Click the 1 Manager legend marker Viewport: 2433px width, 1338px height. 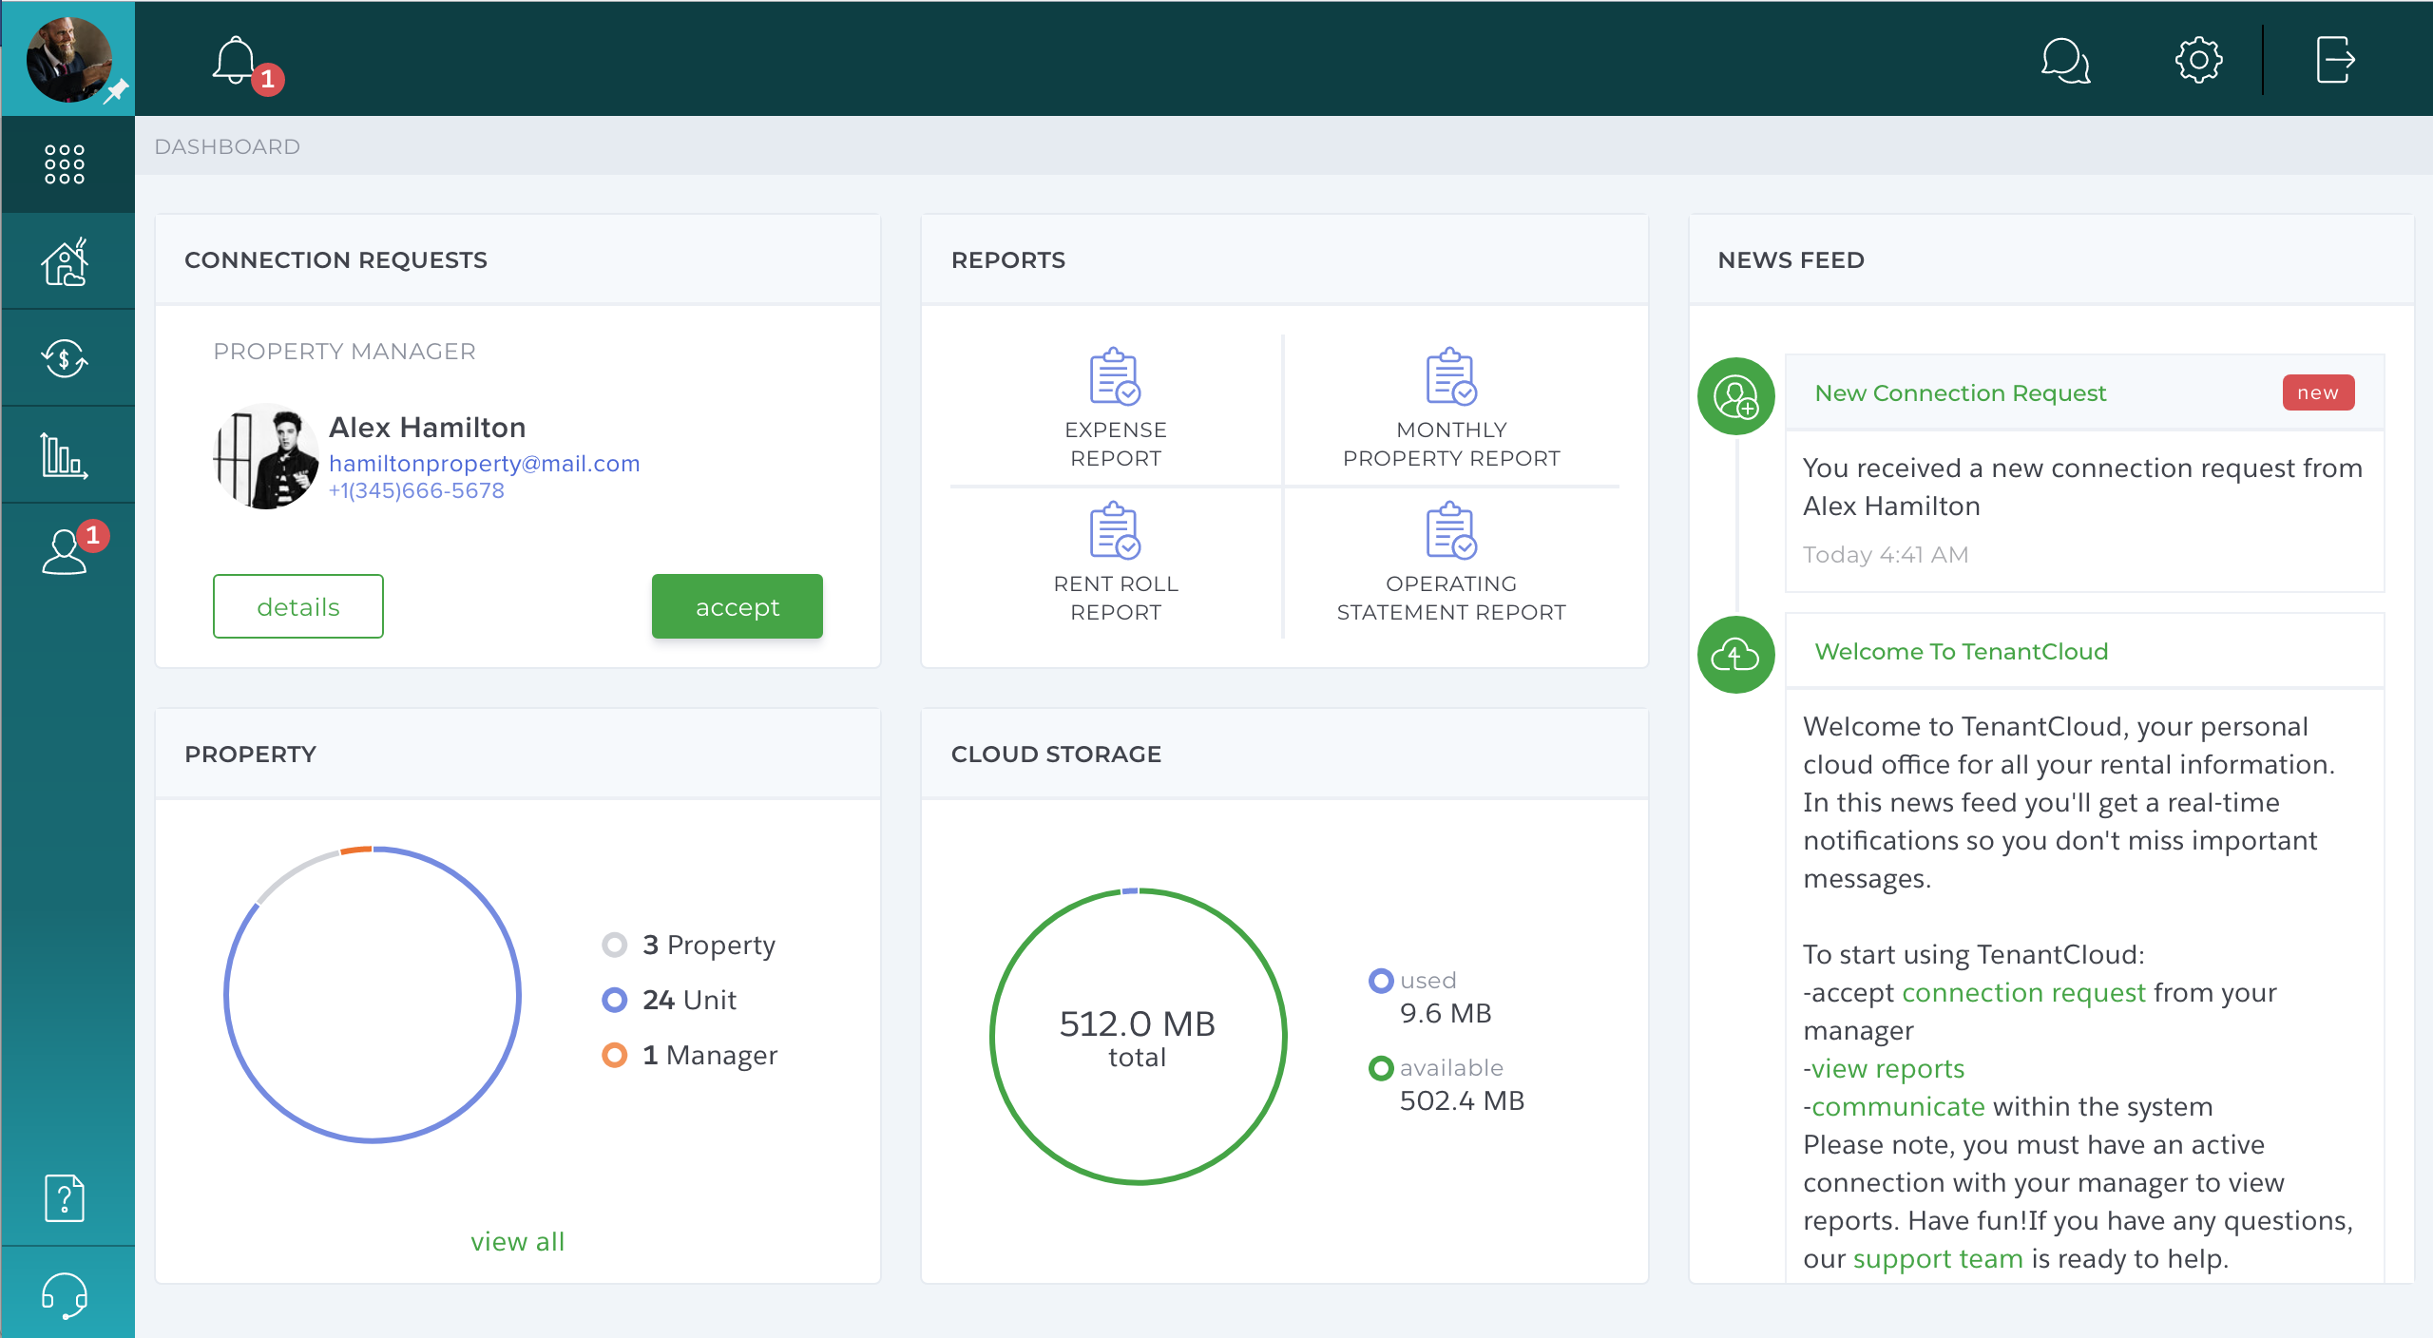[615, 1055]
